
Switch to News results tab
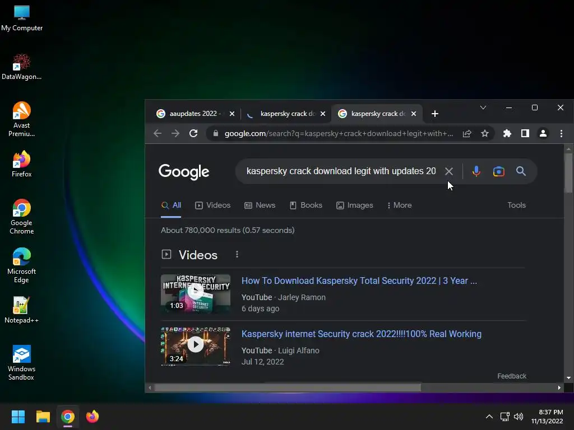pos(260,205)
